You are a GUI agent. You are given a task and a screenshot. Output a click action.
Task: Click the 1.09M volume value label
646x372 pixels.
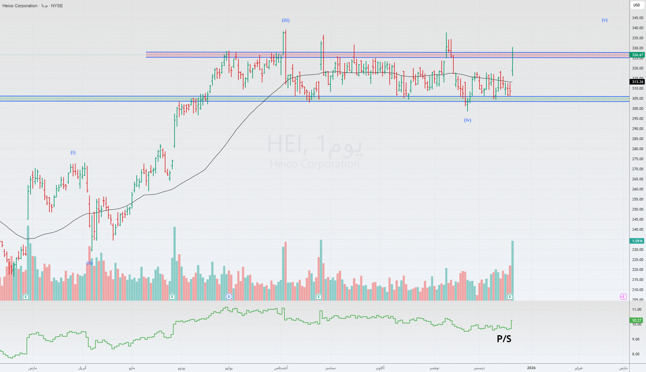[637, 241]
